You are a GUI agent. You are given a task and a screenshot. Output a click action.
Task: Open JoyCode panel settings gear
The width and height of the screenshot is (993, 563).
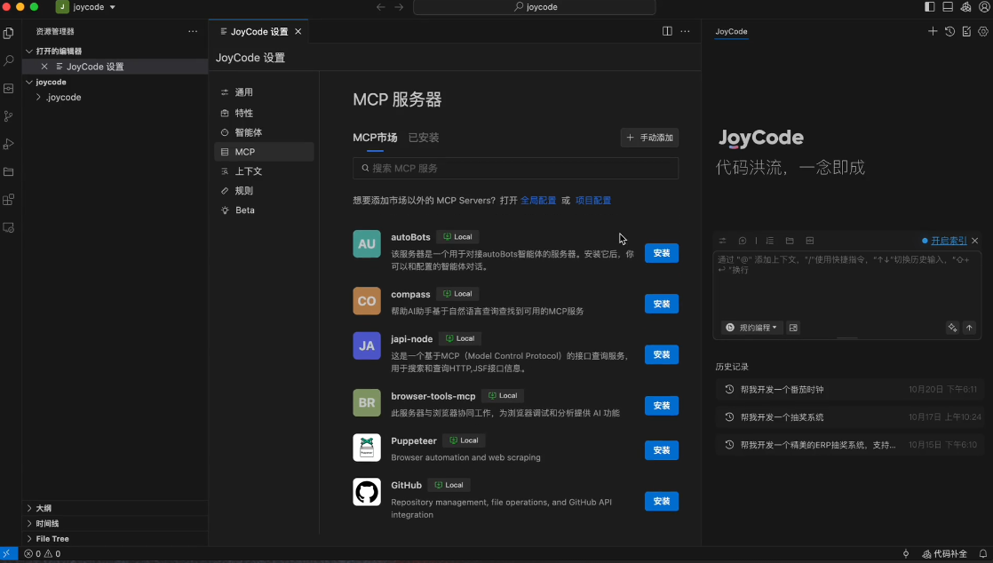click(x=983, y=31)
